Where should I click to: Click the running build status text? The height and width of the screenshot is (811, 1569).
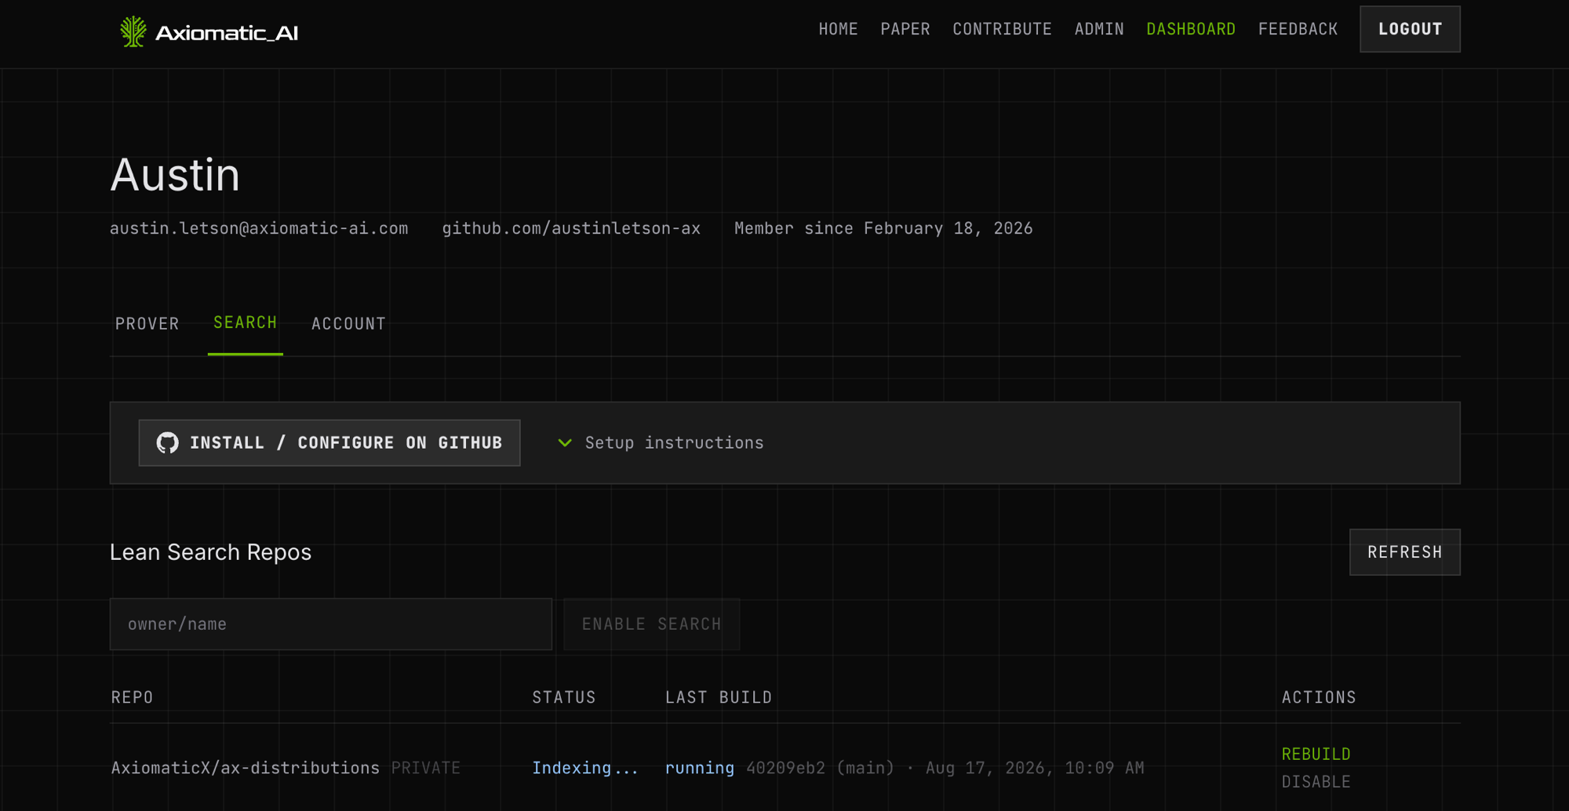[x=700, y=768]
